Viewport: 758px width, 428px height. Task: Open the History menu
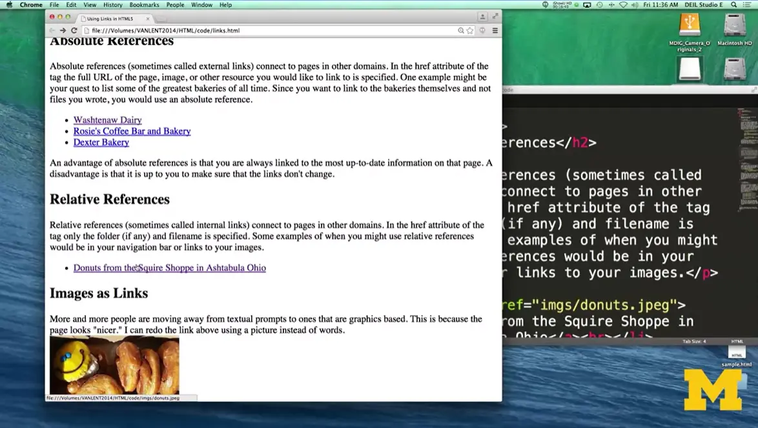click(x=112, y=5)
